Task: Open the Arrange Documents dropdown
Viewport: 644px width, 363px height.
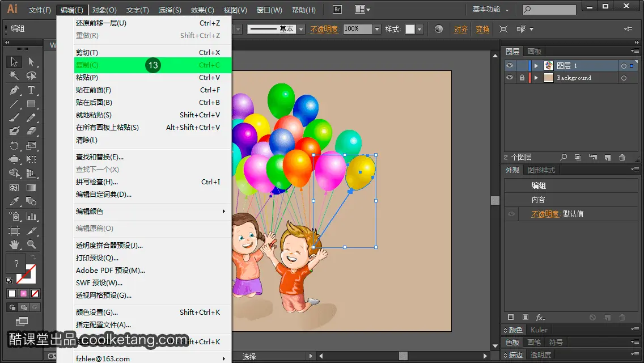Action: (x=362, y=10)
